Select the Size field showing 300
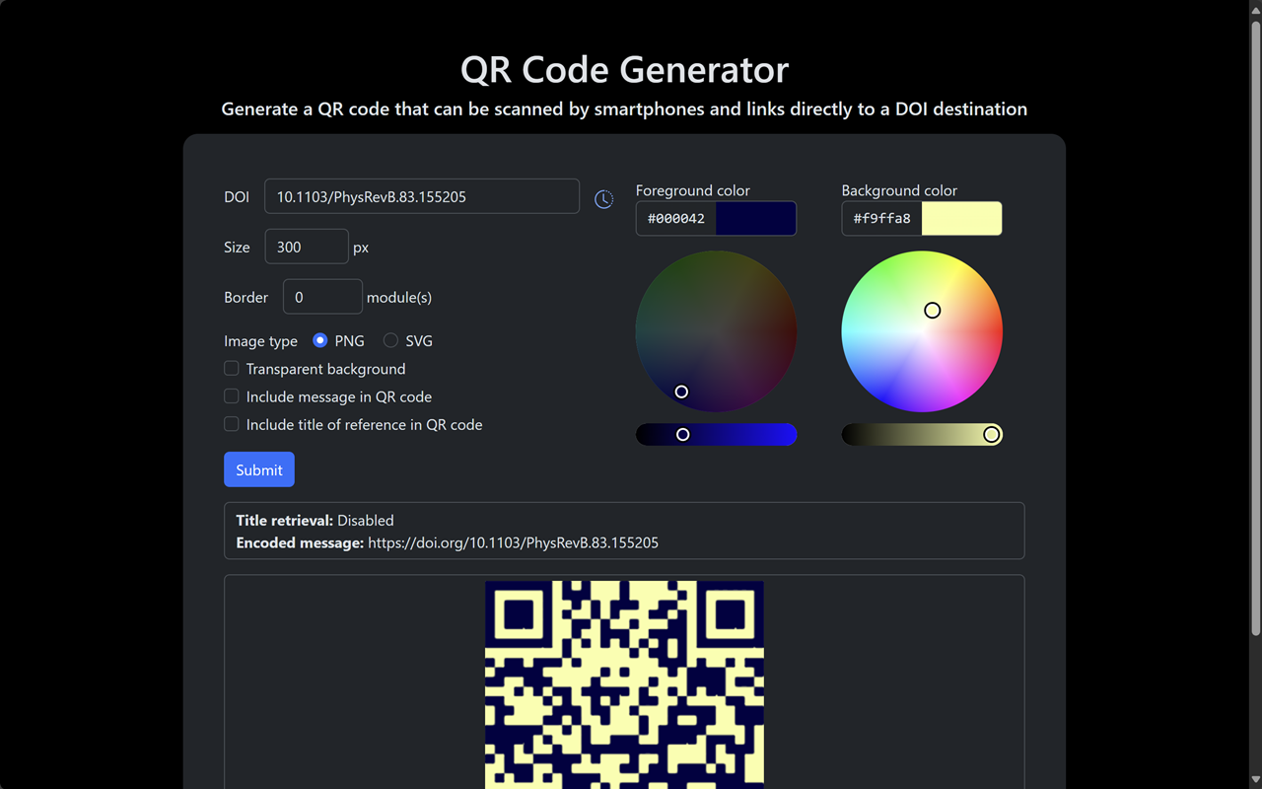The height and width of the screenshot is (789, 1262). [x=306, y=247]
